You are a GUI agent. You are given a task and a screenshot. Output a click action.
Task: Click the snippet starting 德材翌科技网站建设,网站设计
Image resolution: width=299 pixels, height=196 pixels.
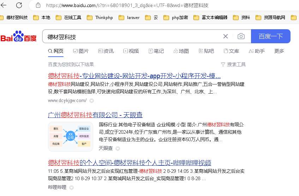(146, 88)
